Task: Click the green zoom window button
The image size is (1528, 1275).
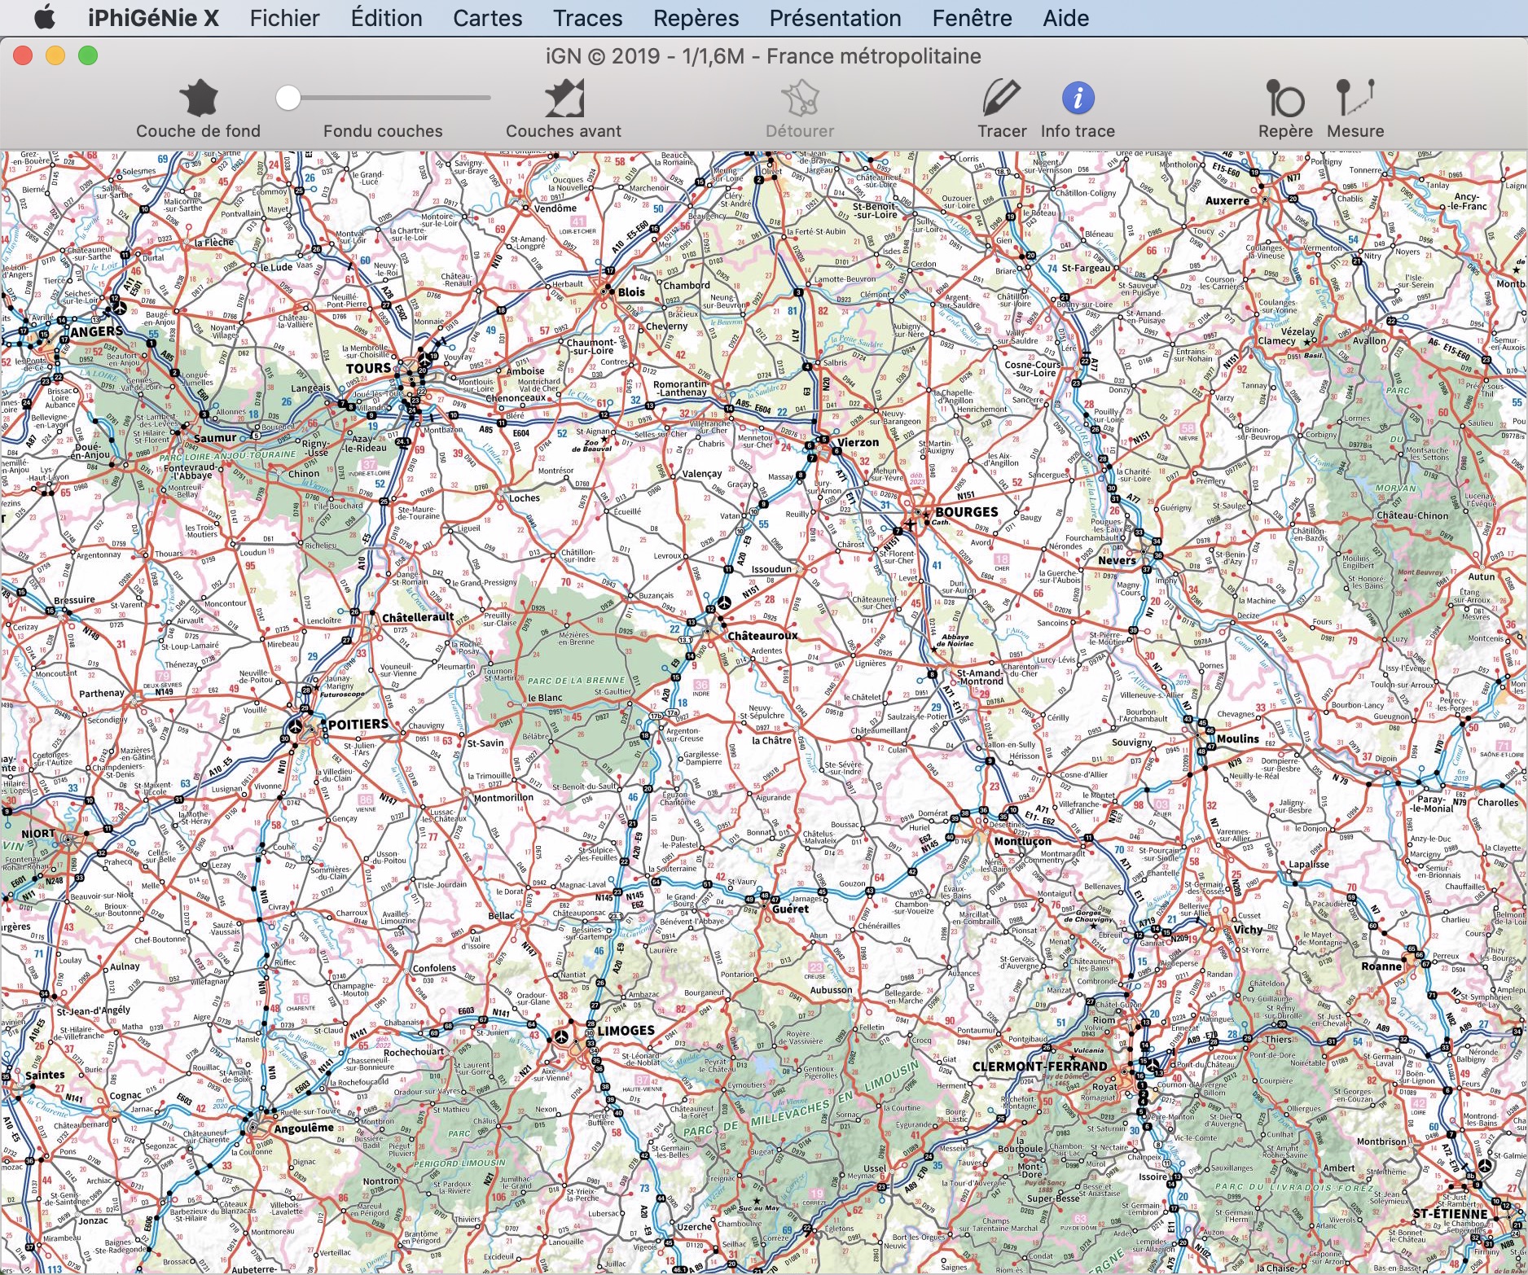Action: tap(88, 55)
